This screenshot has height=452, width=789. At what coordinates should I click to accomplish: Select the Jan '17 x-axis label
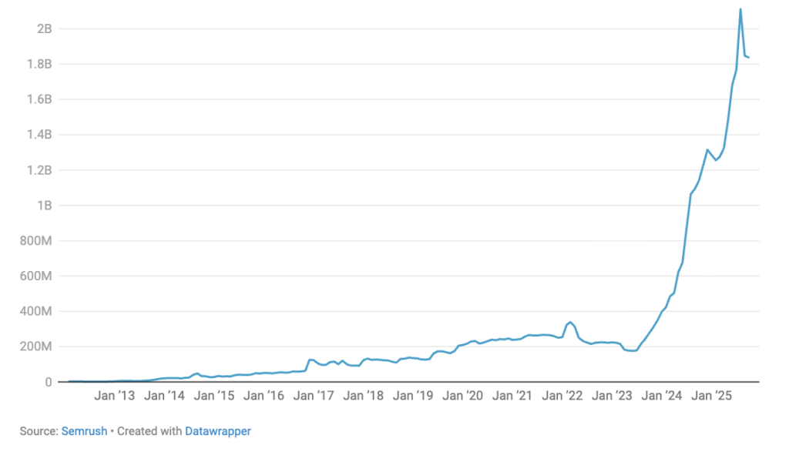pos(314,396)
